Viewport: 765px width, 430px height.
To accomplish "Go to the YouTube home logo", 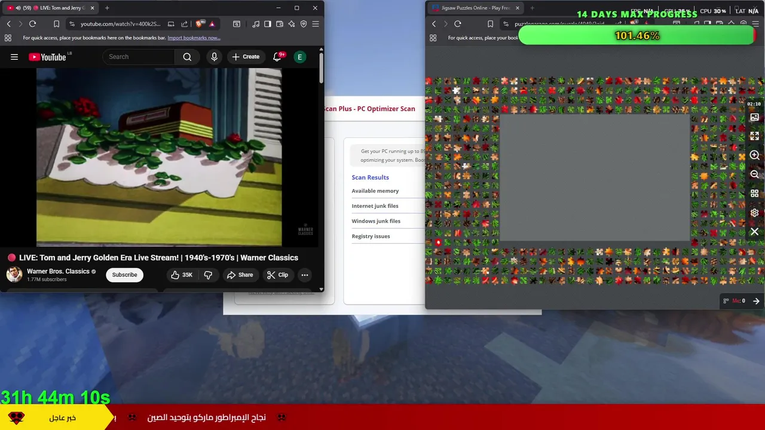I will tap(47, 57).
